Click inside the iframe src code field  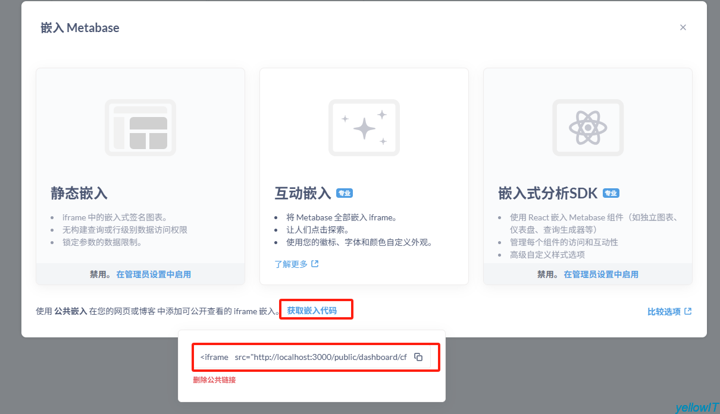tap(303, 357)
